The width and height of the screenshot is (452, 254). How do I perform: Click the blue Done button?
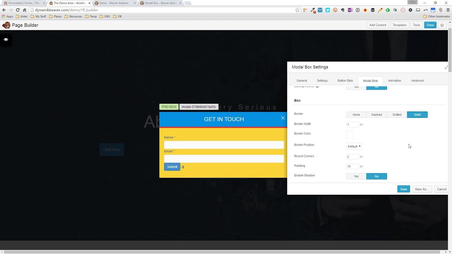pyautogui.click(x=430, y=25)
